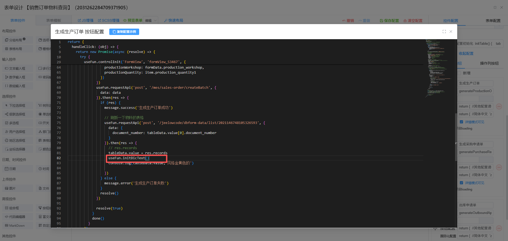Click the 预览表单 eye icon

125,20
